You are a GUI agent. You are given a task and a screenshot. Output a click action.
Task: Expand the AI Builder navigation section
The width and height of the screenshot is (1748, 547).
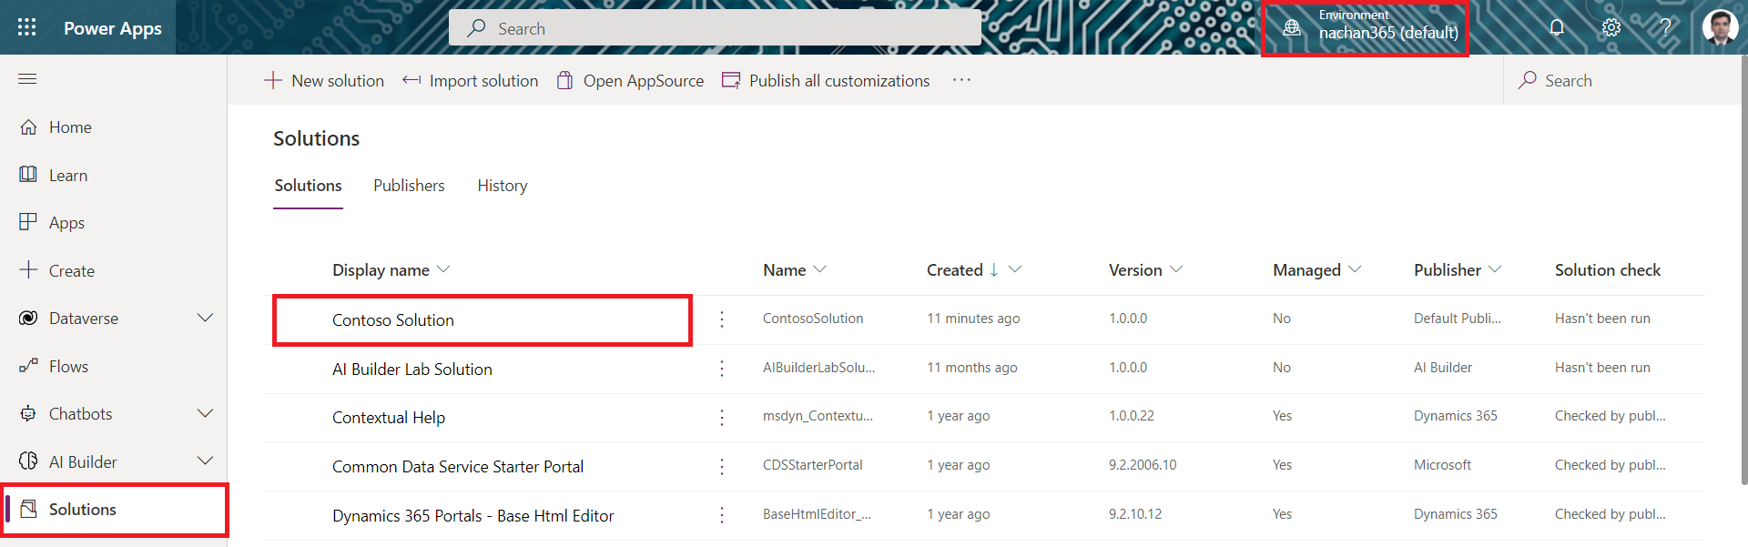pos(205,461)
